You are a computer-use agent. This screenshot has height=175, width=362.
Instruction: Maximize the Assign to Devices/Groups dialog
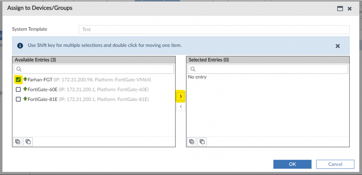(340, 9)
